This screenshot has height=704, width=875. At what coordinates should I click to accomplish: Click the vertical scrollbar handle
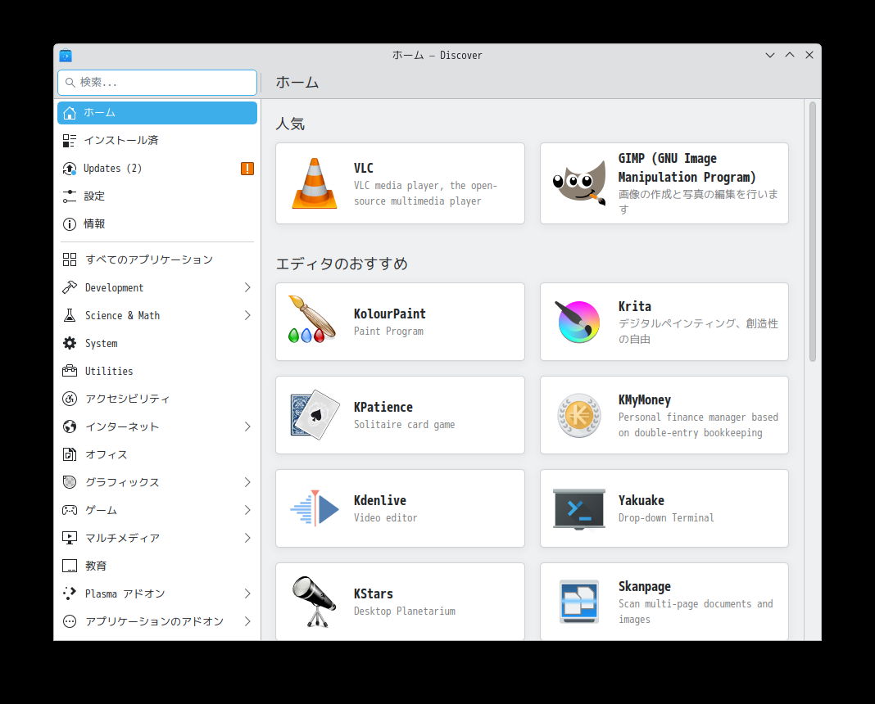pyautogui.click(x=813, y=232)
